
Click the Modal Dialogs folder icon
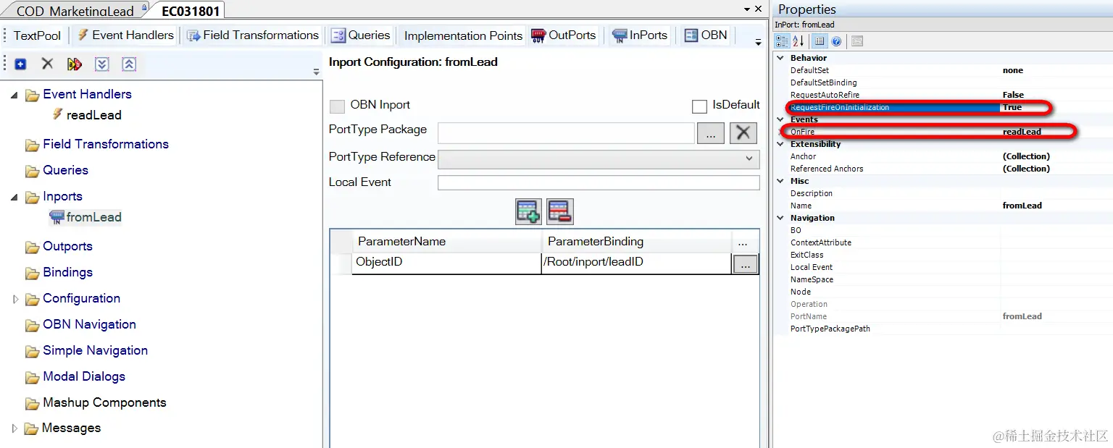[x=32, y=377]
